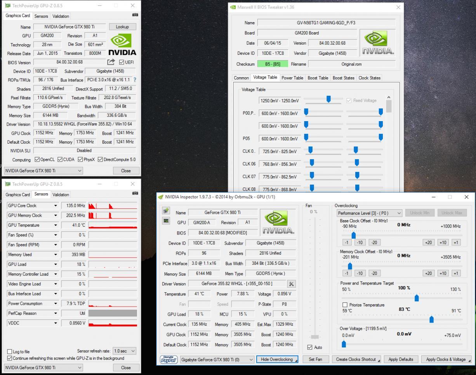Open the VDDC sensor dropdown
The image size is (476, 375).
[x=56, y=323]
